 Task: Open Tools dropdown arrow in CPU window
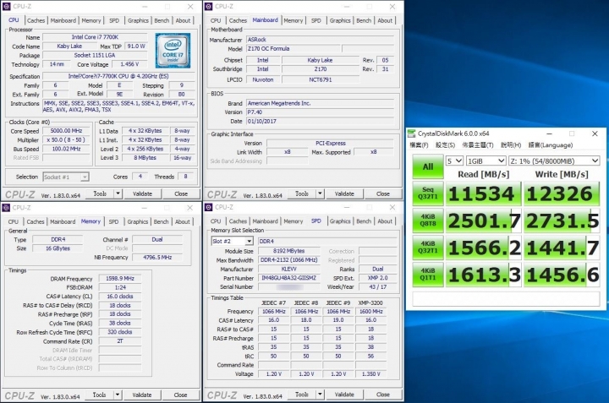(118, 193)
